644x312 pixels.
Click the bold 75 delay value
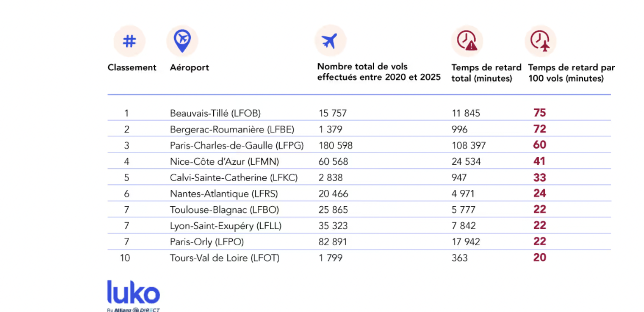coord(539,113)
